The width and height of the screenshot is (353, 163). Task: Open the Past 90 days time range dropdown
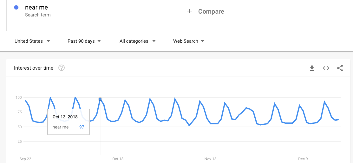(84, 41)
